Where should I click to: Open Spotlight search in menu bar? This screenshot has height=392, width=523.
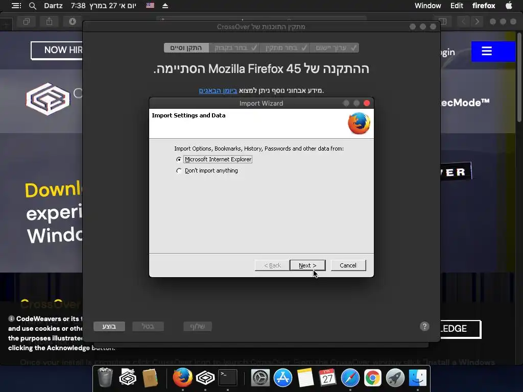coord(32,6)
